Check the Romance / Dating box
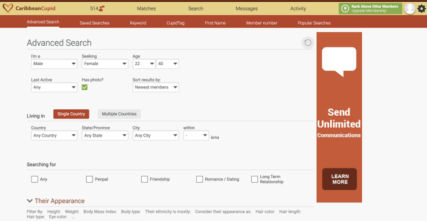427x221 pixels. tap(200, 179)
